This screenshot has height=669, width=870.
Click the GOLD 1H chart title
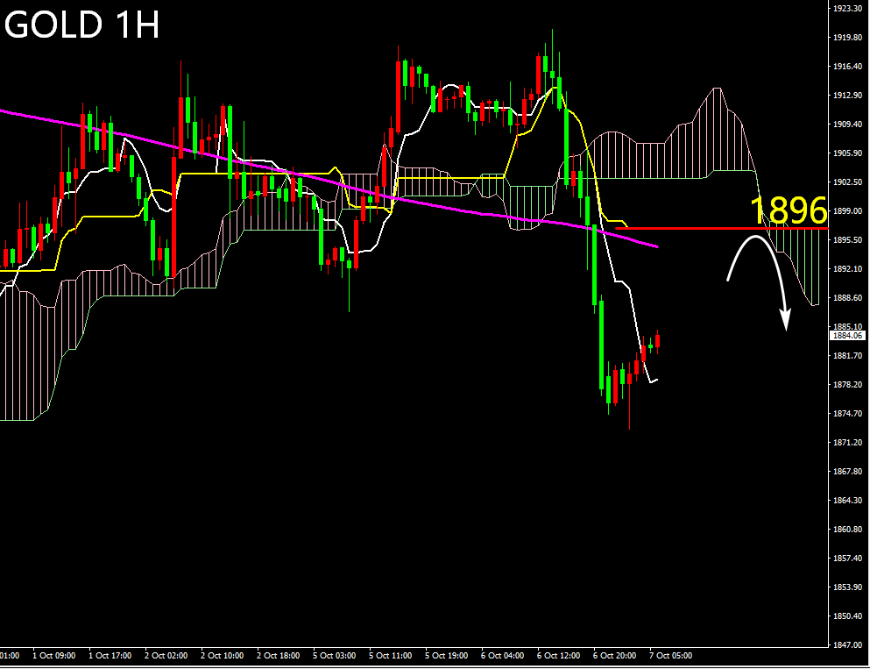point(83,26)
